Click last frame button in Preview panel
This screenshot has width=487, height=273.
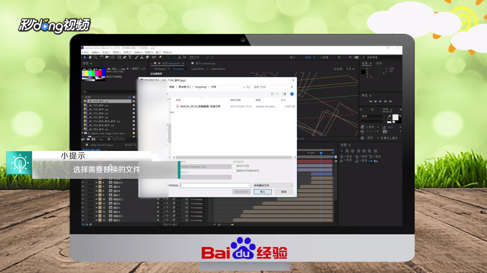(x=391, y=101)
